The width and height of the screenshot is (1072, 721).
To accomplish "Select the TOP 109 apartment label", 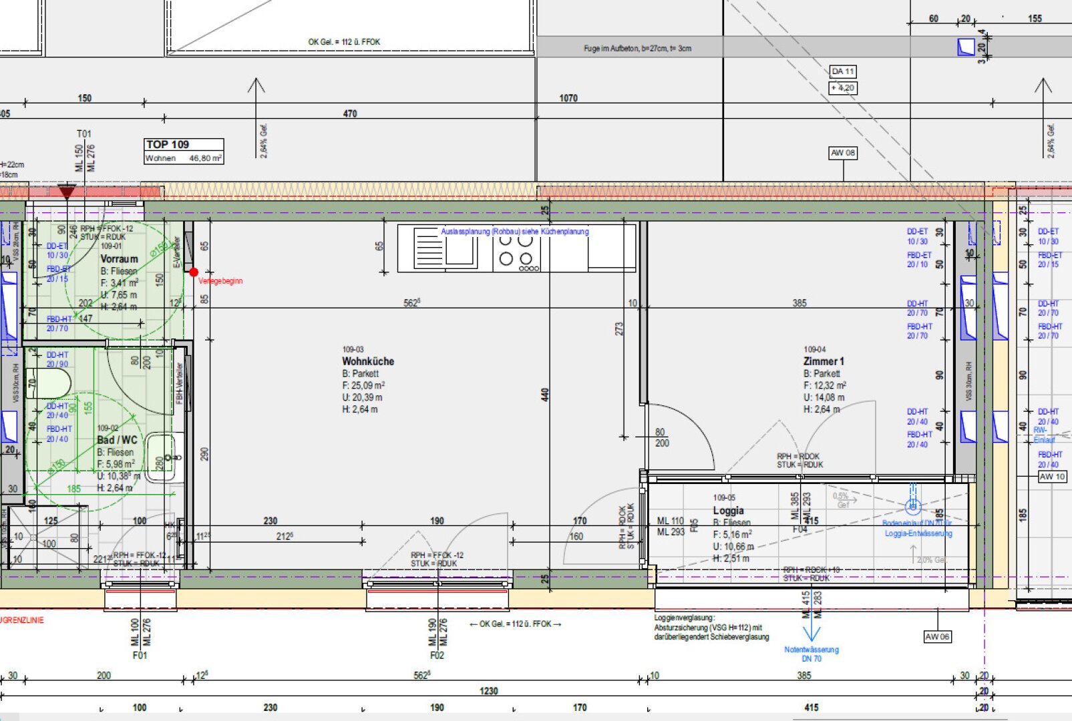I will click(168, 144).
